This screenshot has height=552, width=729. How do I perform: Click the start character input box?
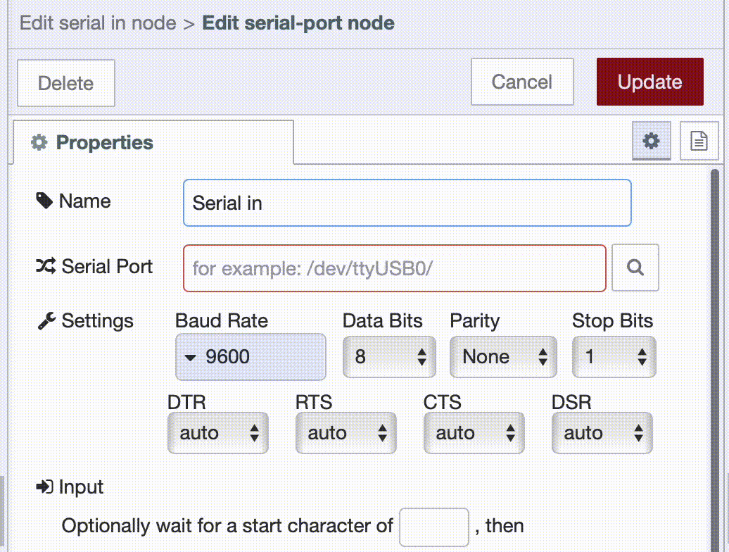pos(434,526)
